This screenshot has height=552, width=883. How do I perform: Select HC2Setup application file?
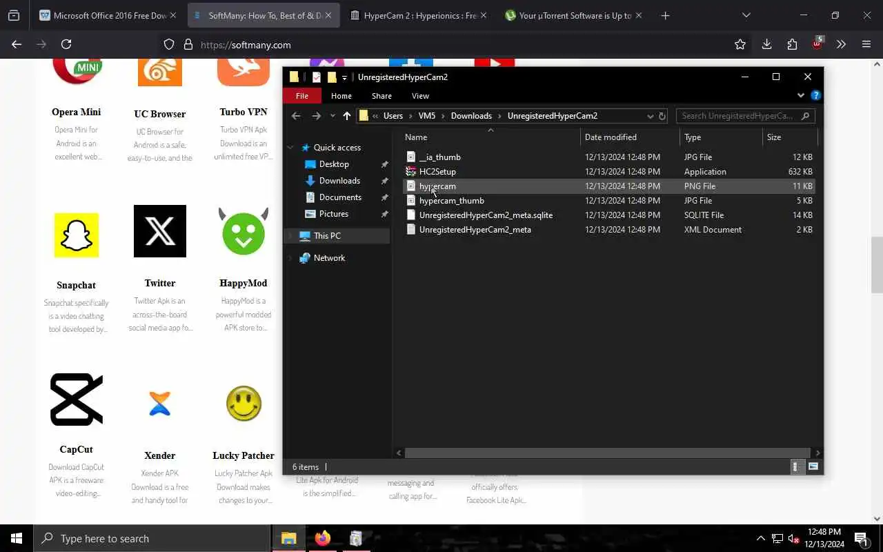point(437,172)
